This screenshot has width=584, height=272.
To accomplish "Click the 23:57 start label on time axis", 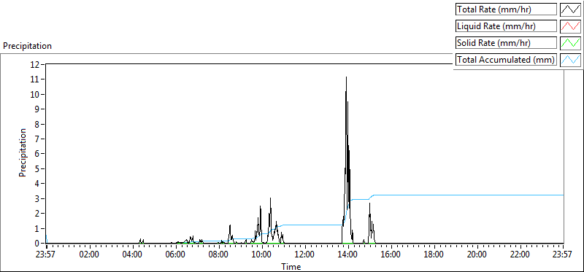I will pos(46,255).
